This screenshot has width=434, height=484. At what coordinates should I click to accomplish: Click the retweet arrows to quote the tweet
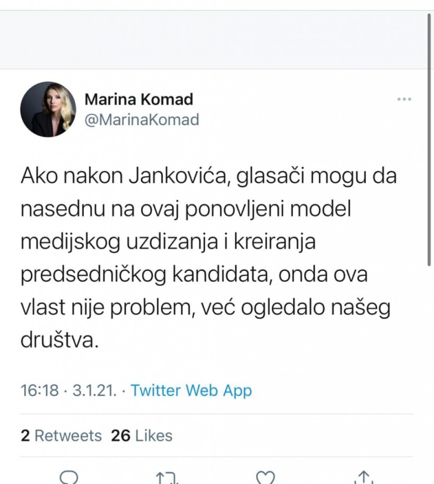(x=166, y=479)
